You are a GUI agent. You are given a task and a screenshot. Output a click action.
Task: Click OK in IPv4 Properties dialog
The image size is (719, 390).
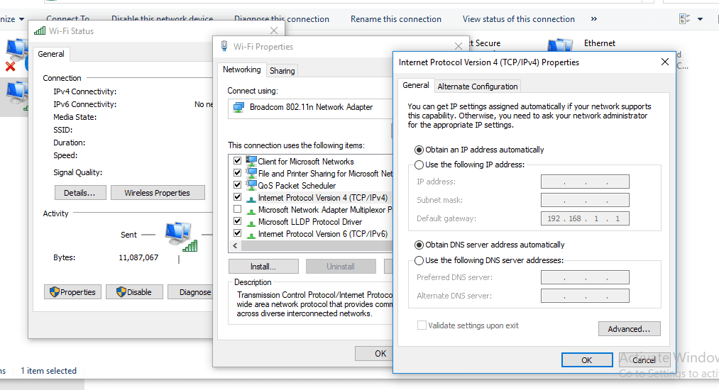pyautogui.click(x=587, y=360)
